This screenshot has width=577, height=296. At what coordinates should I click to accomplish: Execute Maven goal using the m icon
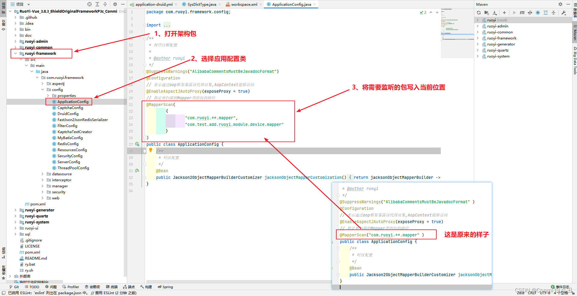click(x=522, y=13)
